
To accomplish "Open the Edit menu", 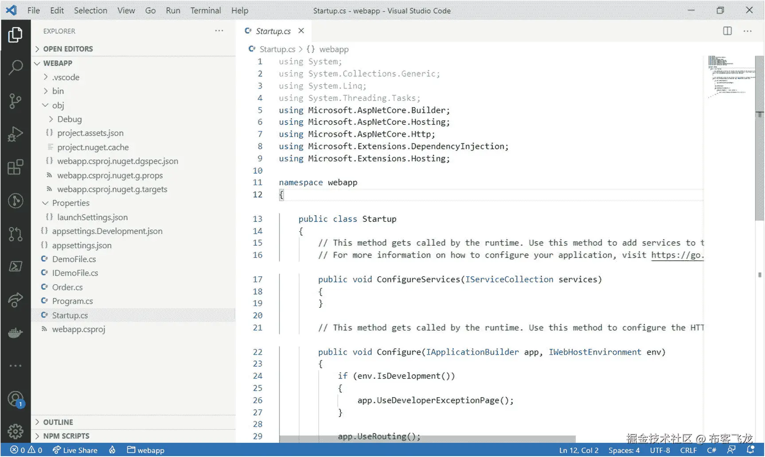I will (57, 10).
